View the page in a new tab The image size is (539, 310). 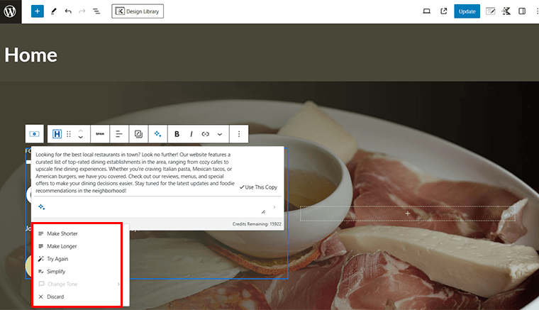coord(444,11)
